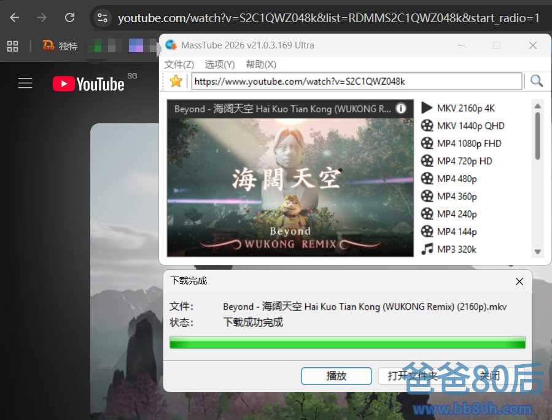Screen dimensions: 552x420
Task: Close the 下载完成 dialog with X
Action: point(519,281)
